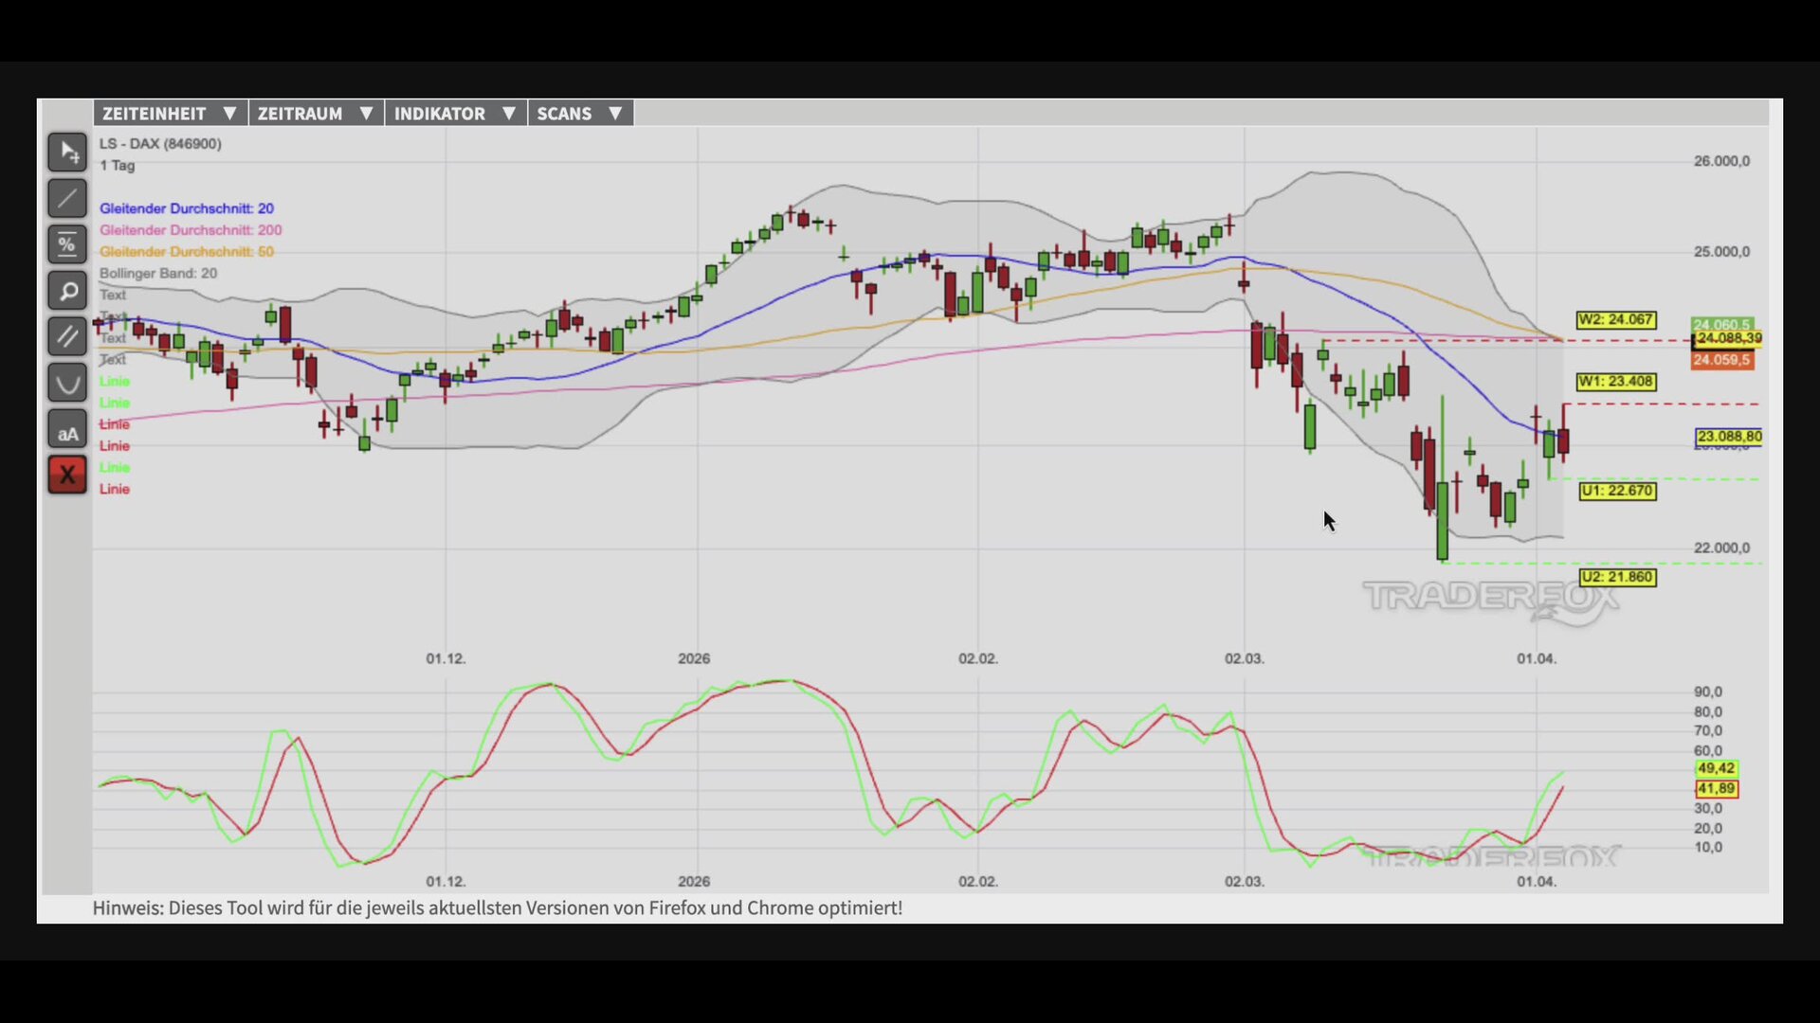Open the SCANS menu
This screenshot has height=1023, width=1820.
(579, 114)
